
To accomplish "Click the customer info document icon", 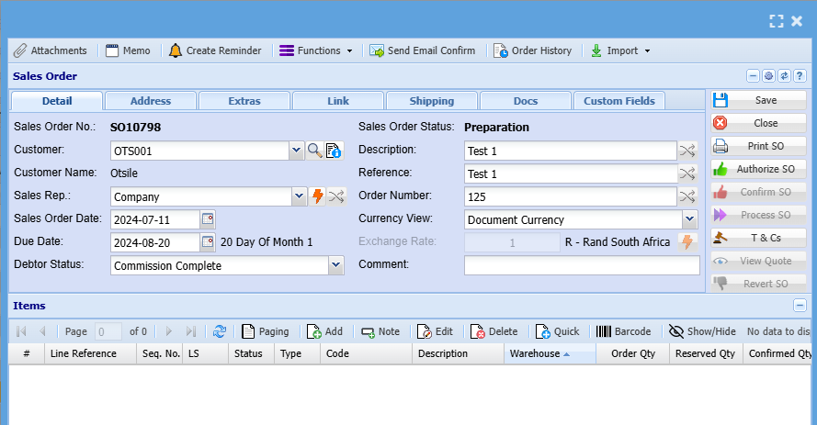I will 334,151.
